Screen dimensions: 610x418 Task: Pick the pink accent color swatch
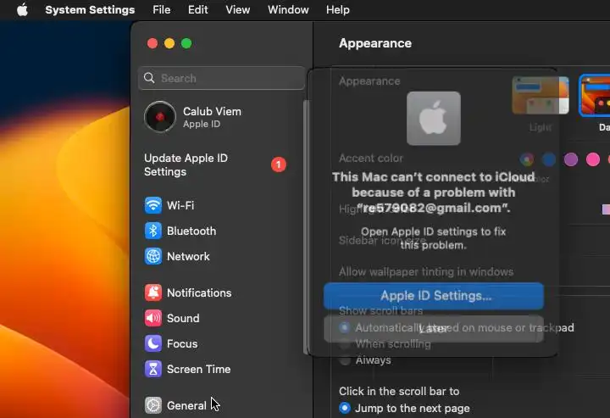[x=593, y=159]
